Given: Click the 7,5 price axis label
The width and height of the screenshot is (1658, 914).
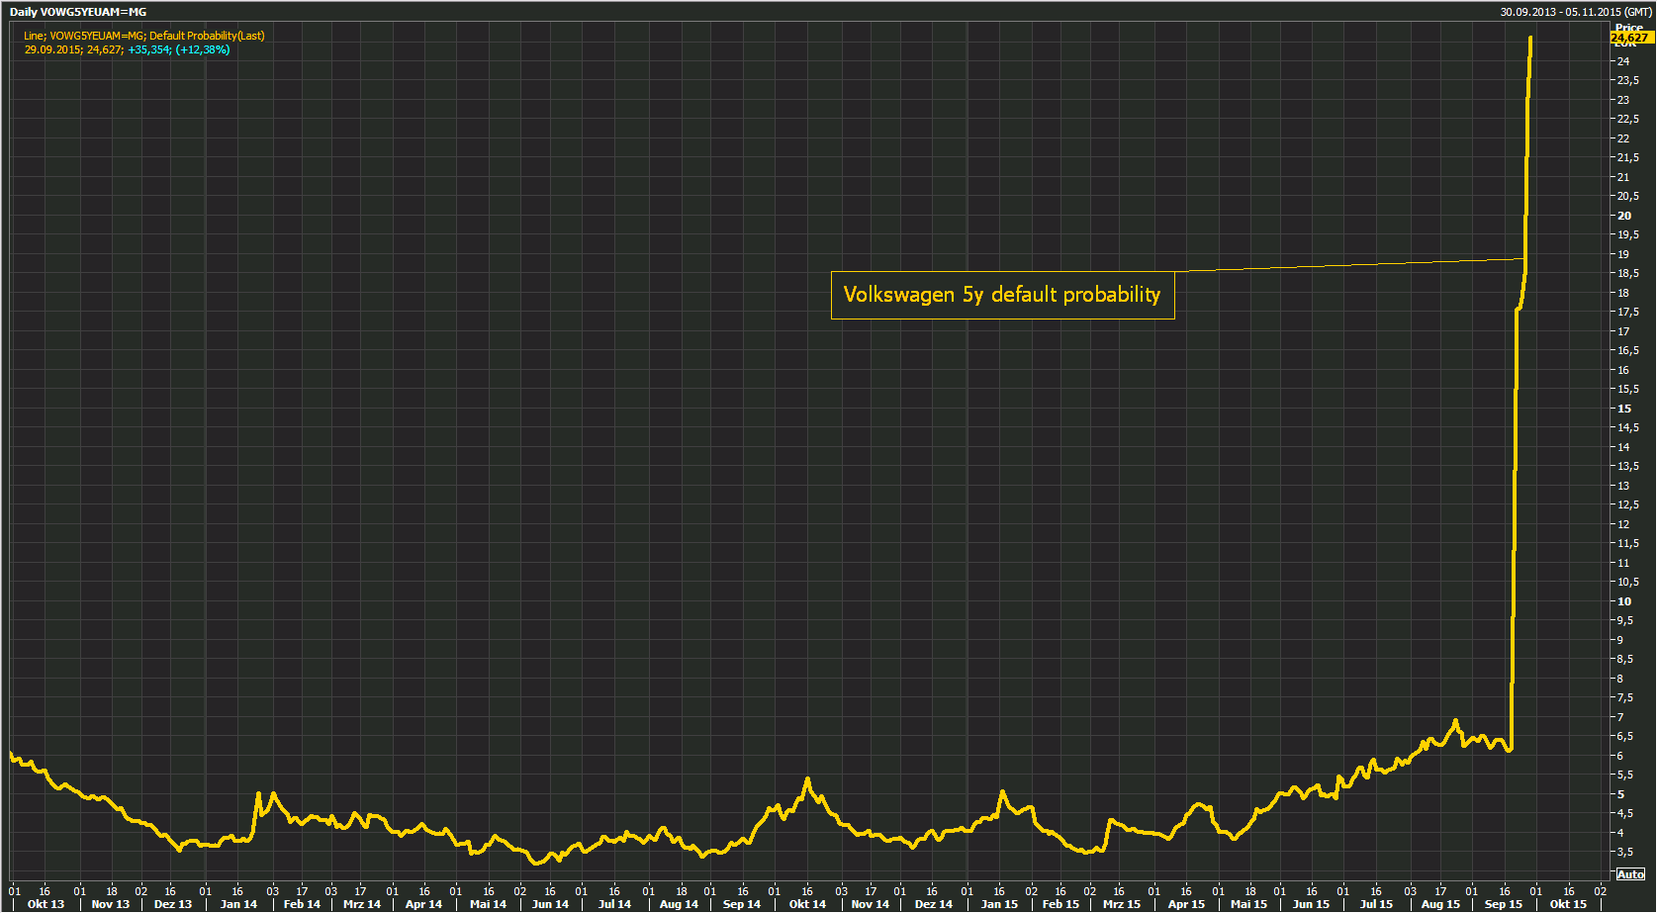Looking at the screenshot, I should pos(1625,697).
